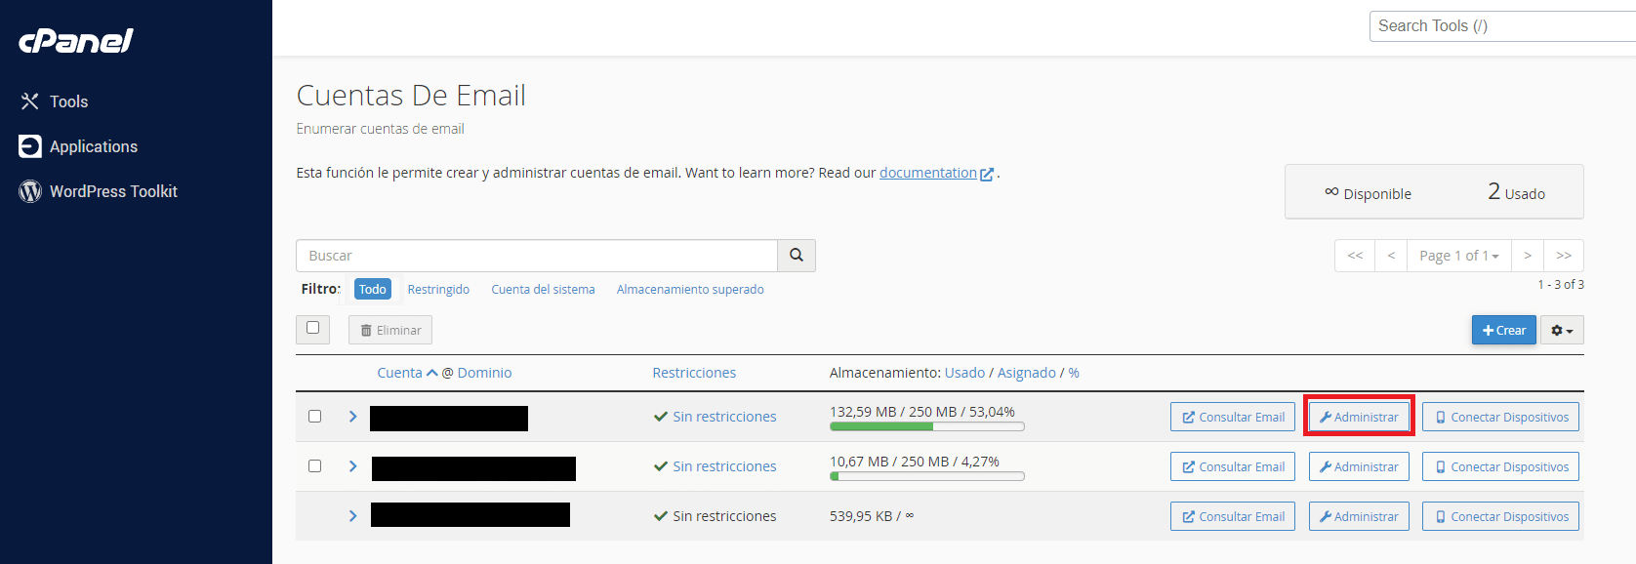Click the WordPress logo icon
1636x564 pixels.
(30, 191)
